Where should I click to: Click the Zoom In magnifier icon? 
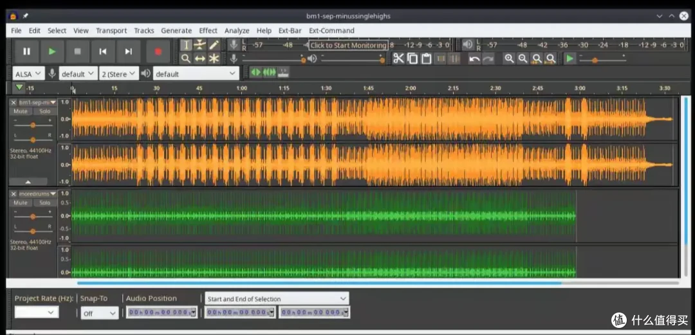click(509, 59)
